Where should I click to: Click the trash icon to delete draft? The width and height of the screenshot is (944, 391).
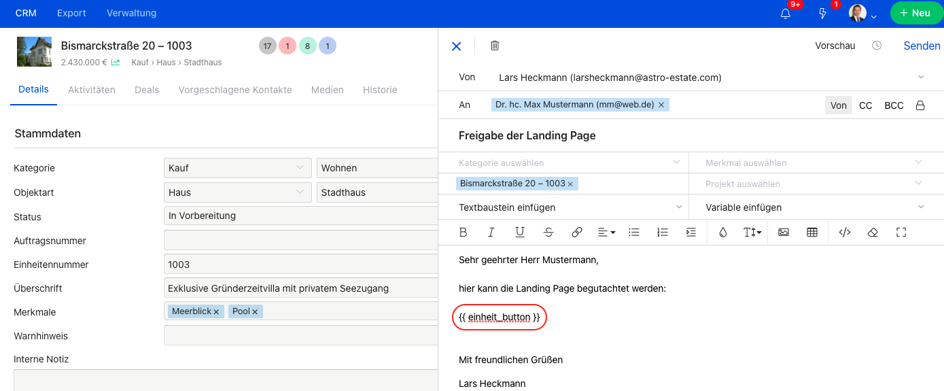[x=495, y=46]
